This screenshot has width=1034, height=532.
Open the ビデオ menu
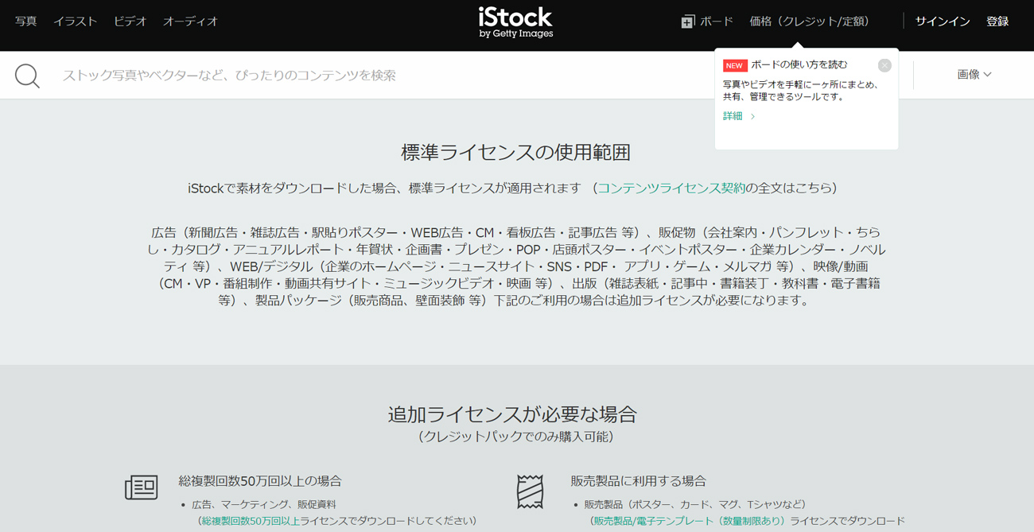pyautogui.click(x=130, y=21)
